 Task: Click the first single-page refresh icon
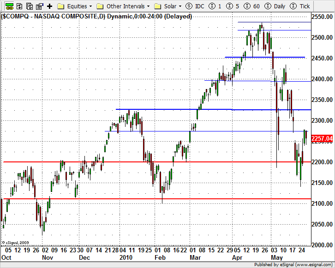click(19, 6)
